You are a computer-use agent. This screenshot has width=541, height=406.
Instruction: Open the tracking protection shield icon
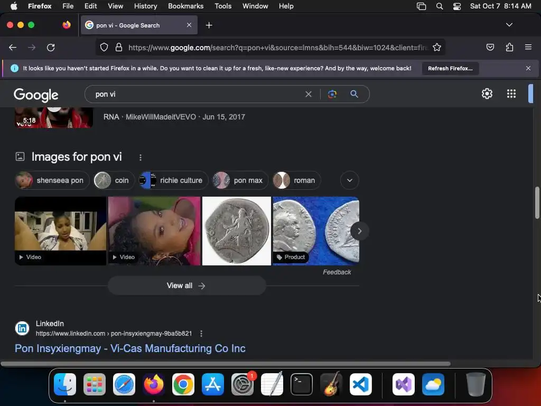click(104, 47)
